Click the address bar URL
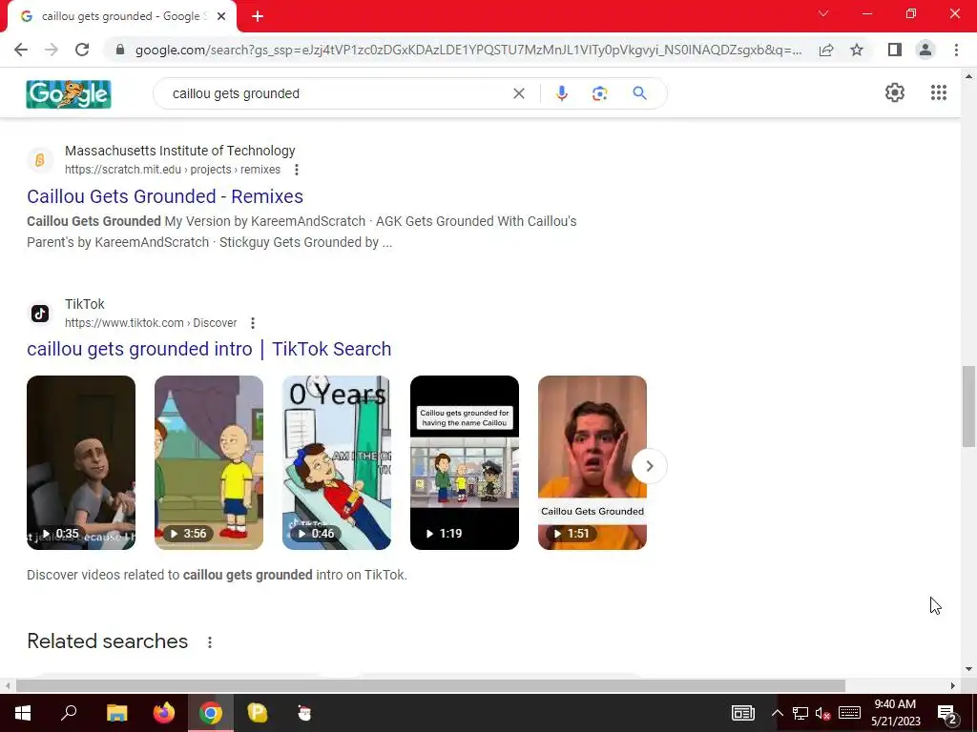 click(x=468, y=50)
